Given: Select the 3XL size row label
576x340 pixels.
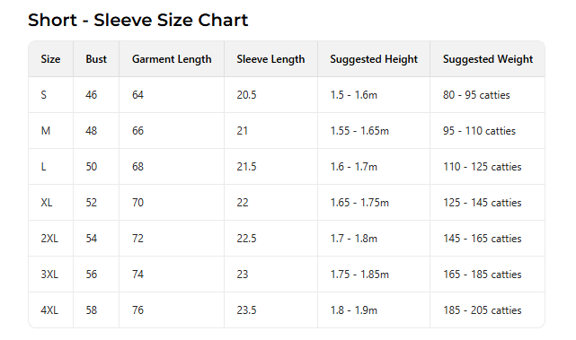Looking at the screenshot, I should pos(50,275).
